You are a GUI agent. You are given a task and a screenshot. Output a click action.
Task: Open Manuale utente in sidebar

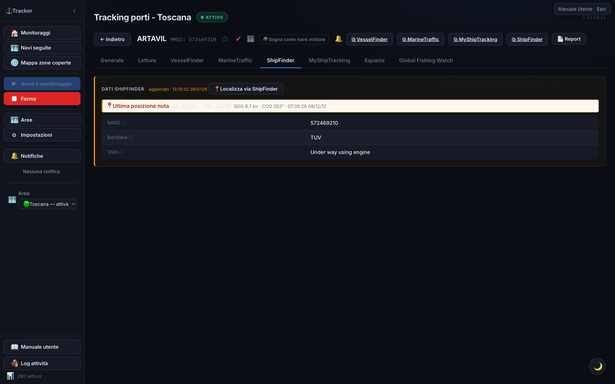42,347
